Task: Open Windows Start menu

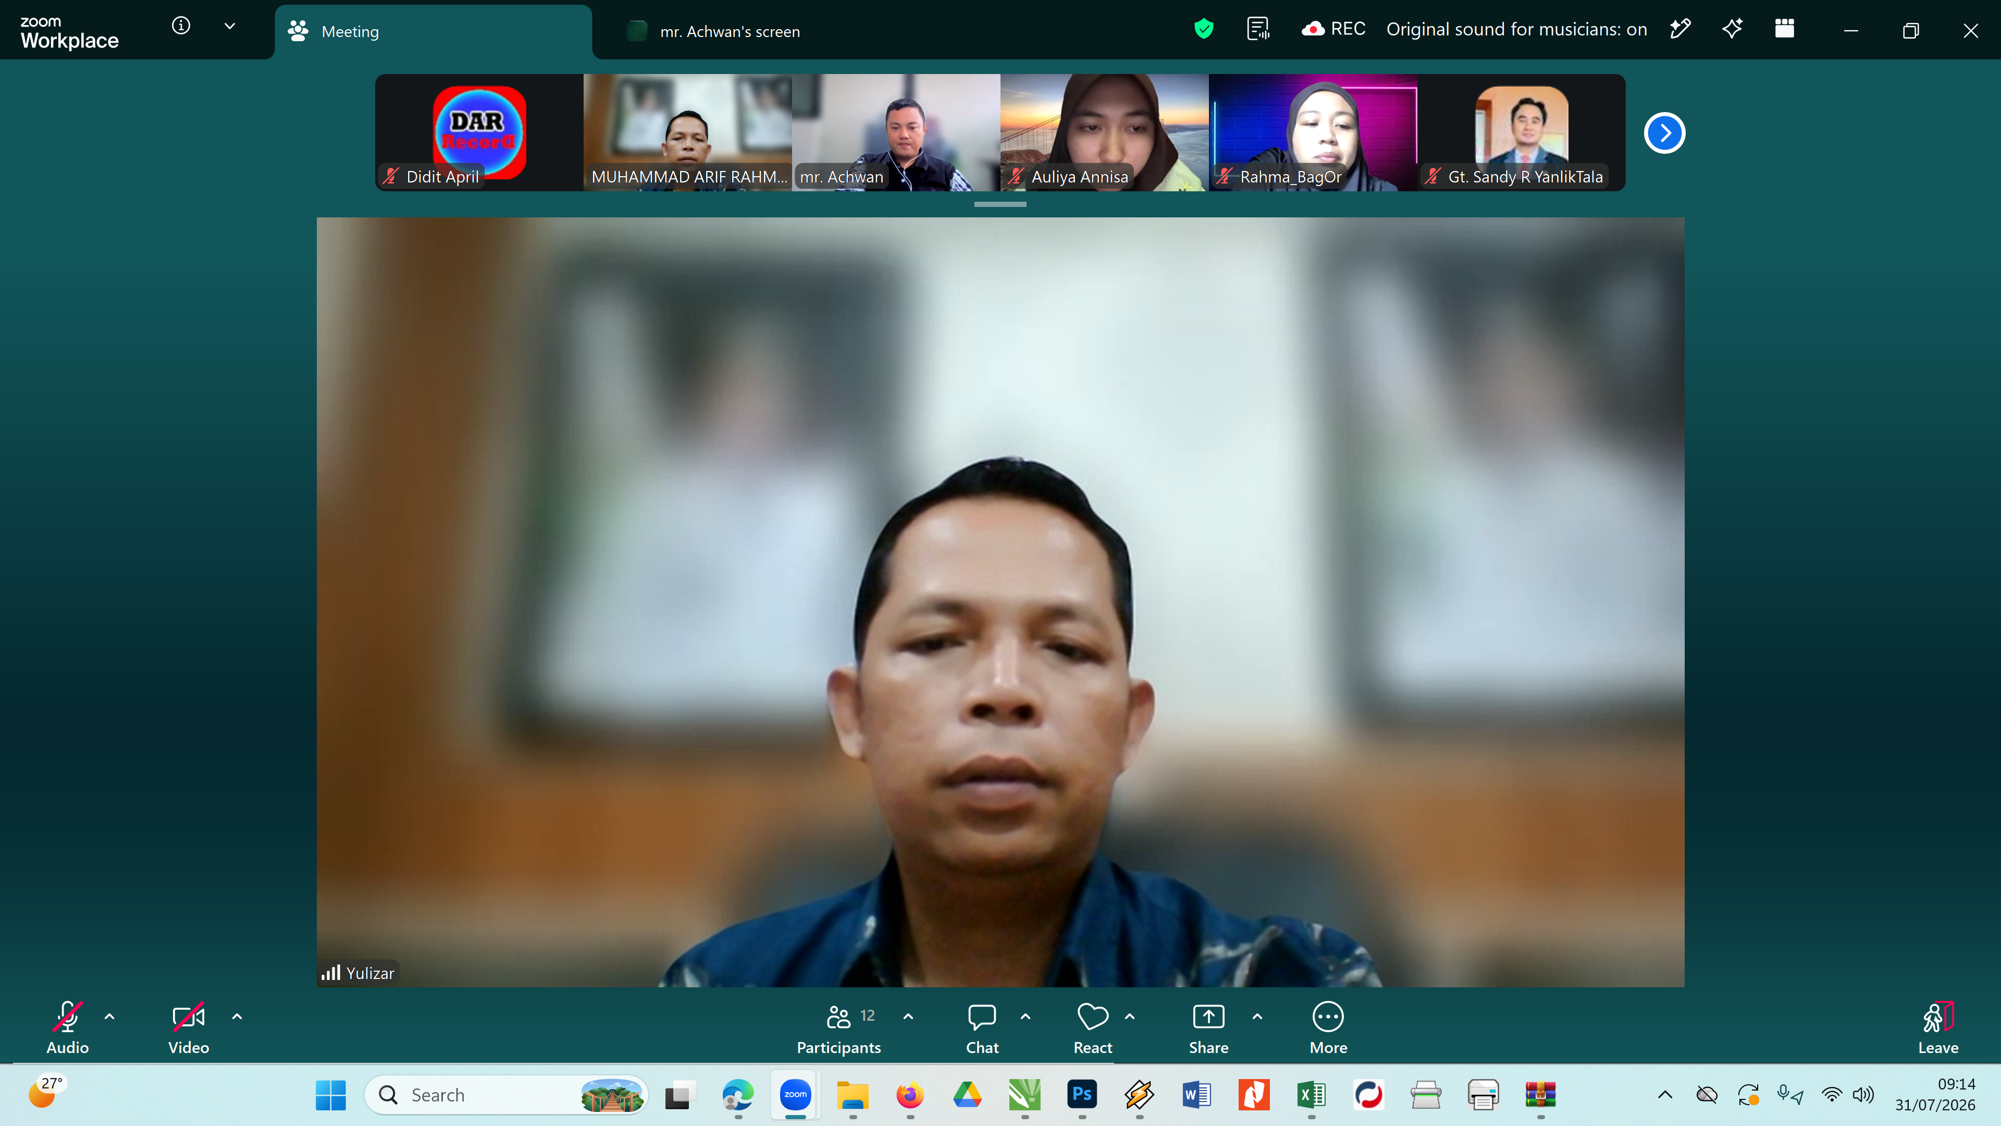Action: (331, 1095)
